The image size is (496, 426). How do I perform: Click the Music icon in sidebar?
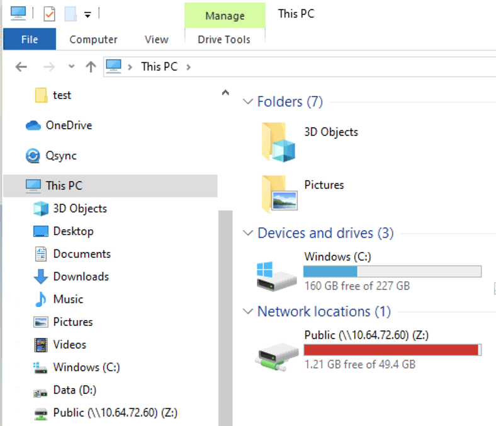tap(41, 299)
